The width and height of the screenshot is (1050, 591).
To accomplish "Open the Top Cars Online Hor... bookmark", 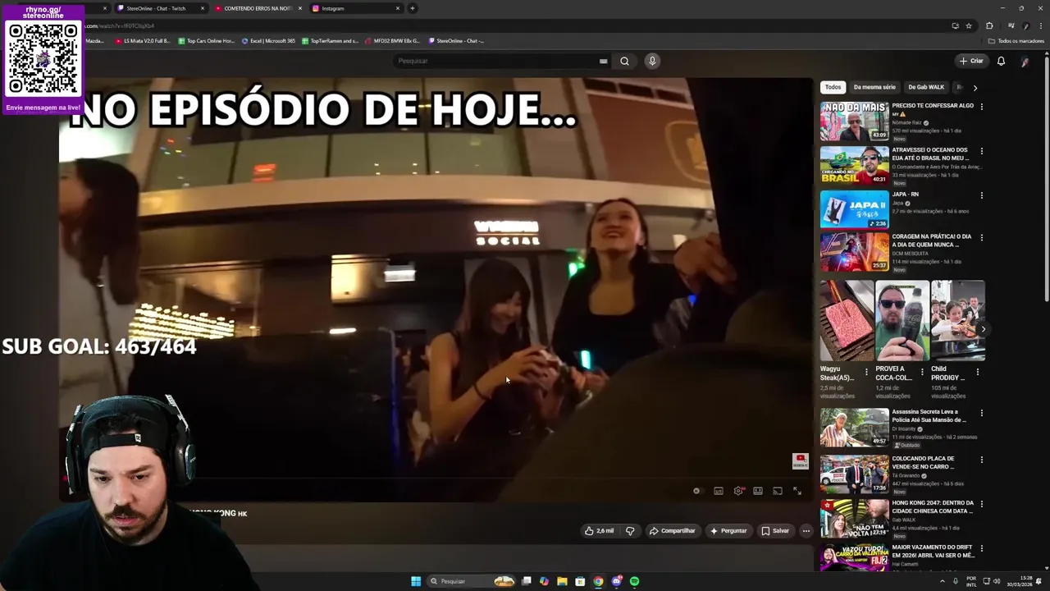I will coord(207,40).
